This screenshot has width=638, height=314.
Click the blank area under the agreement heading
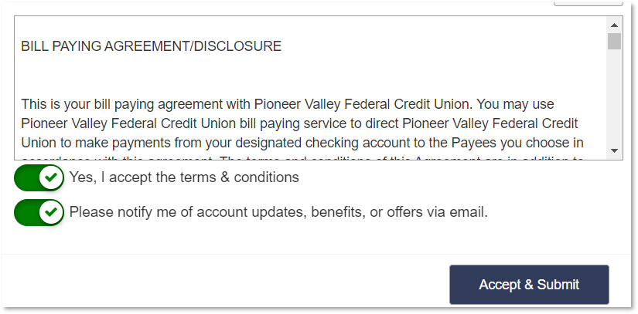click(309, 75)
